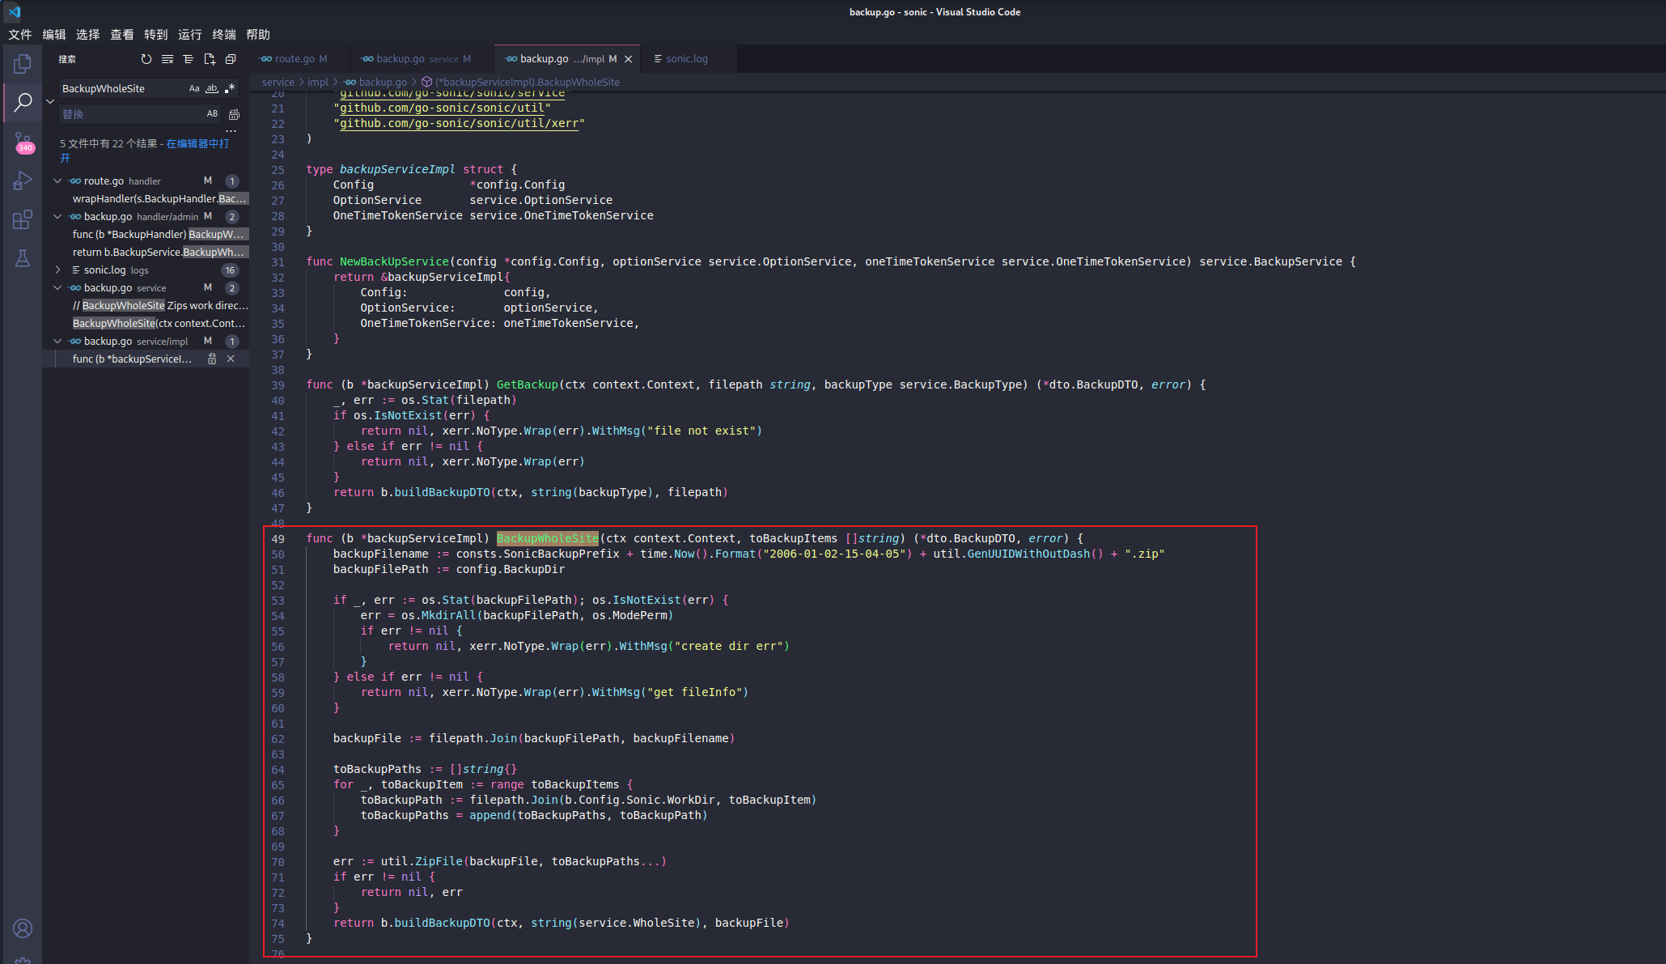Open the Testing flask view
Viewport: 1666px width, 964px height.
click(23, 258)
